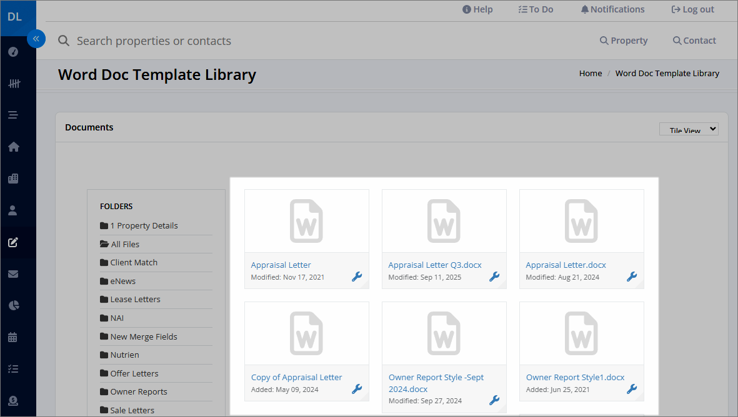Open the pie chart reports icon

[14, 306]
